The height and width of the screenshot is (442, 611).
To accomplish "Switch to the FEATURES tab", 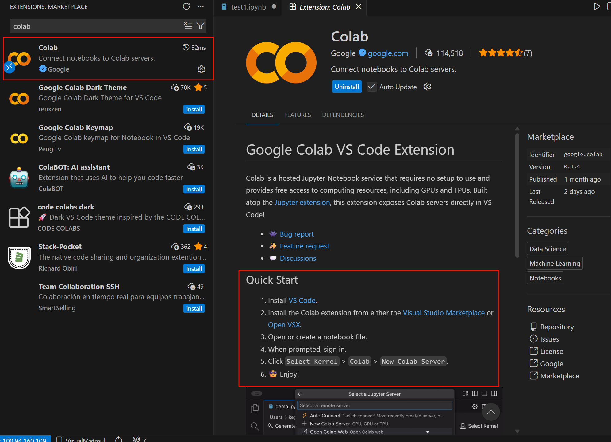I will coord(297,115).
